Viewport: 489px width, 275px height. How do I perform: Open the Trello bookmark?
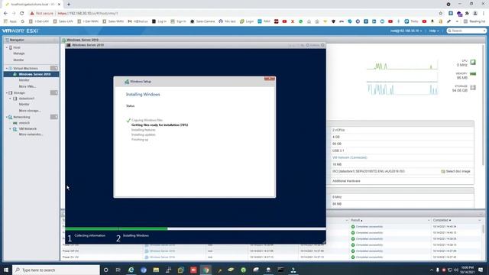(411, 21)
